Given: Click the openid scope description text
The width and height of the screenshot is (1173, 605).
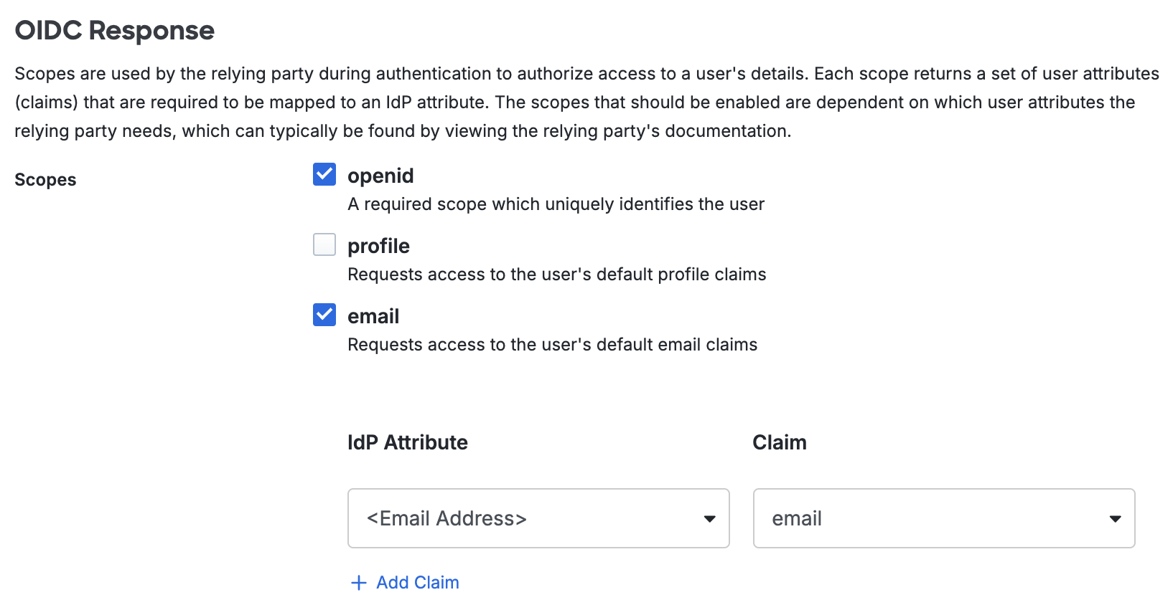Looking at the screenshot, I should [556, 204].
